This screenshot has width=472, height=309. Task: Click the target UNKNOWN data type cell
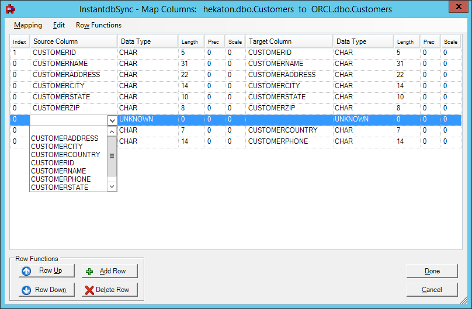[363, 119]
